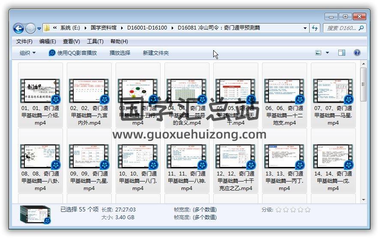The width and height of the screenshot is (379, 238).
Task: Click the current folder D16081 冷山司令 breadcrumb
Action: pos(219,28)
